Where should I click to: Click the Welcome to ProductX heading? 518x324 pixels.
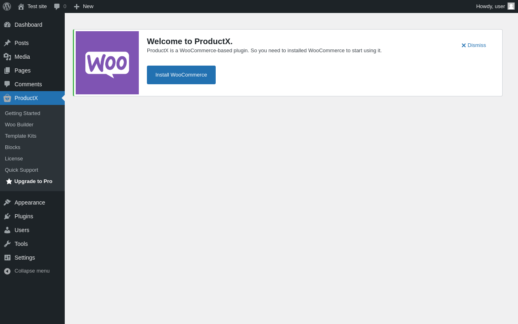(190, 41)
